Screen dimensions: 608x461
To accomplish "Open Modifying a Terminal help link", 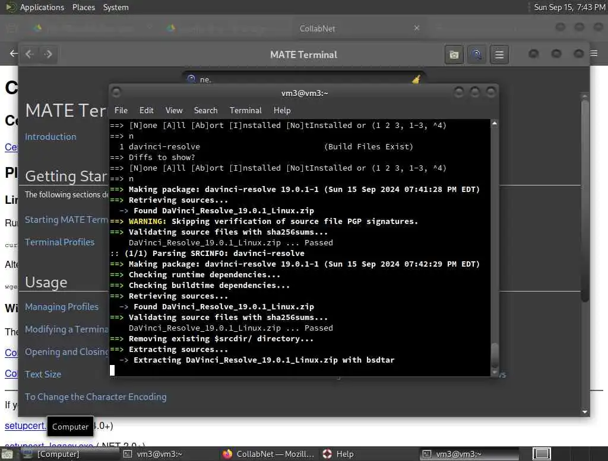I will [66, 329].
